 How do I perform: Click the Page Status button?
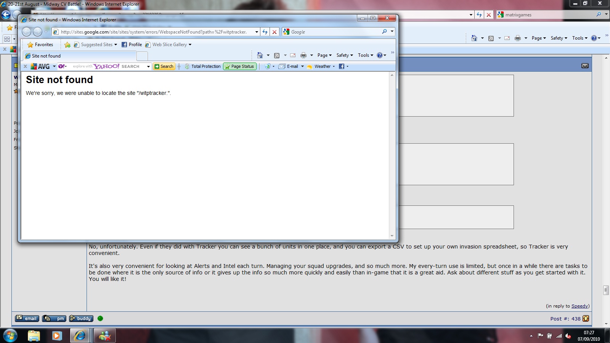click(240, 66)
